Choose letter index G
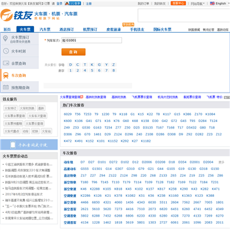 (99, 65)
